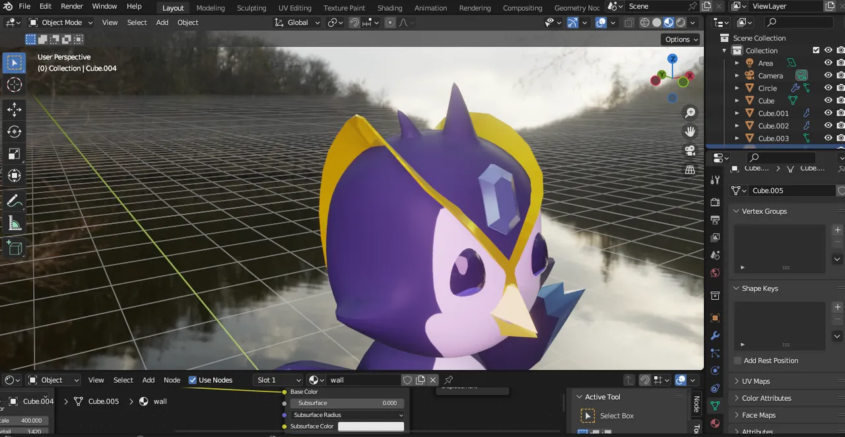Toggle viewport gizmos display
The width and height of the screenshot is (845, 437).
(572, 22)
